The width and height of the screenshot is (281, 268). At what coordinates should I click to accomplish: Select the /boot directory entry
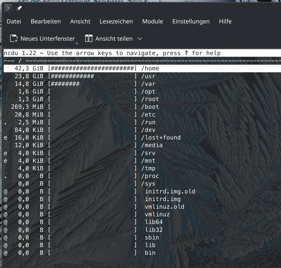(x=150, y=107)
